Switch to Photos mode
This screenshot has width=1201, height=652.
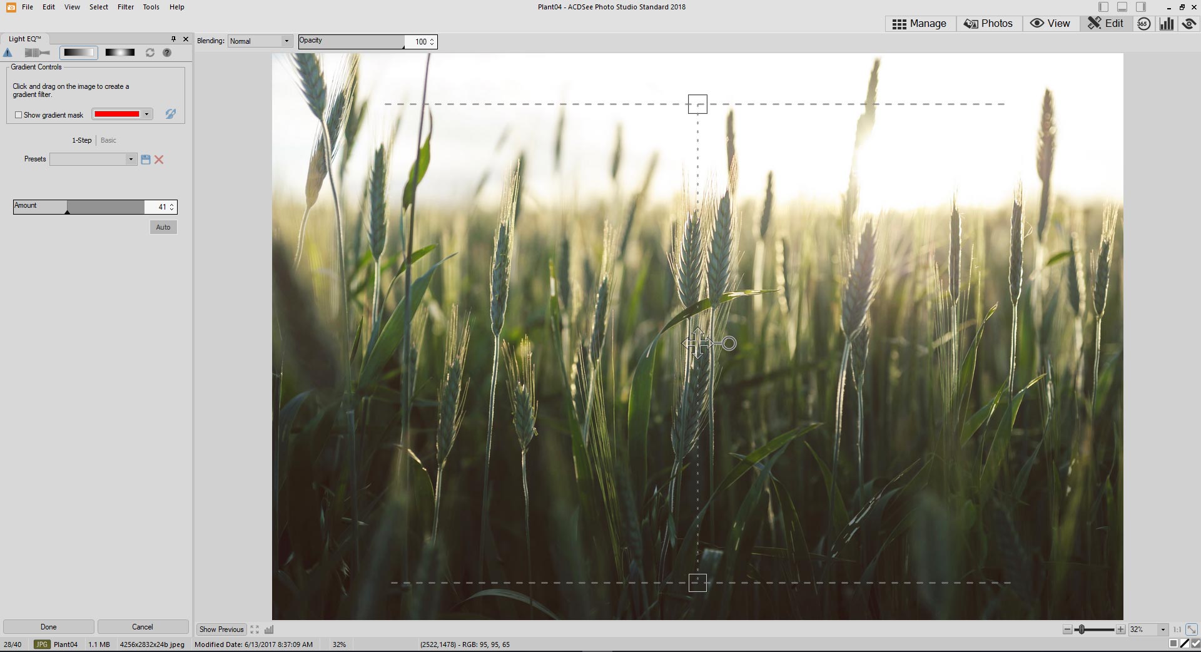click(x=988, y=24)
